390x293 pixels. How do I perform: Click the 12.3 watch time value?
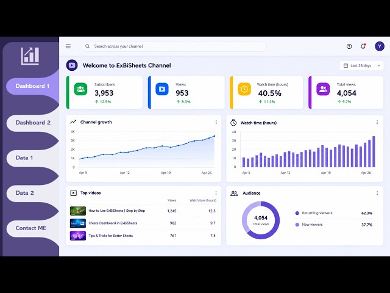(211, 211)
